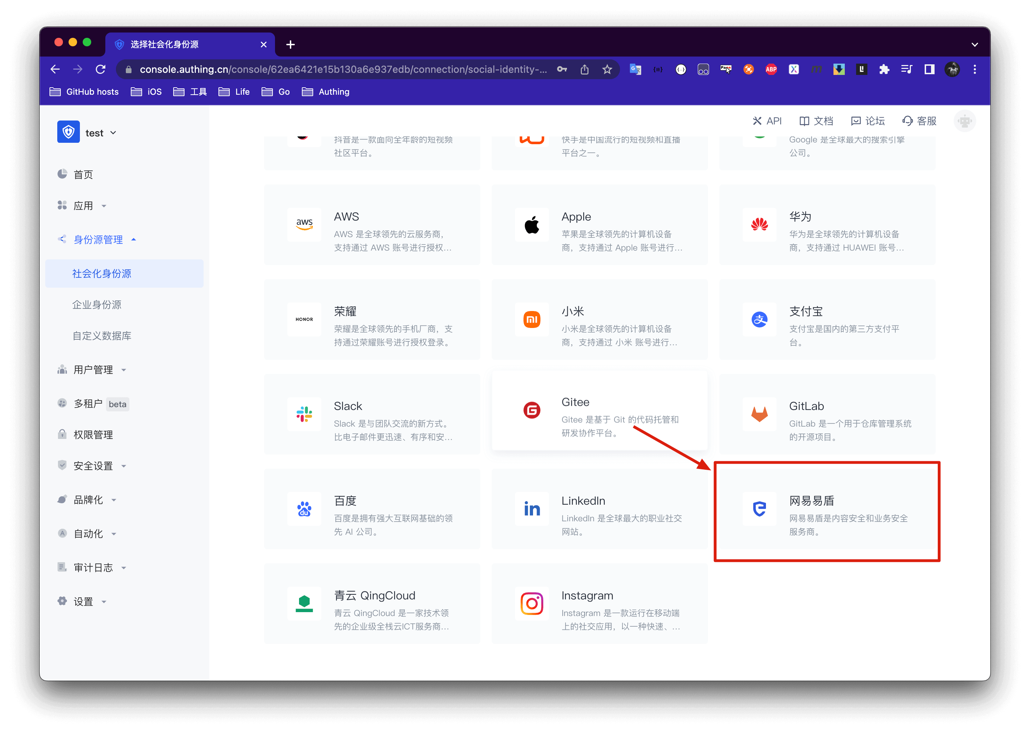
Task: Click the Baidu paw logo
Action: pyautogui.click(x=304, y=509)
